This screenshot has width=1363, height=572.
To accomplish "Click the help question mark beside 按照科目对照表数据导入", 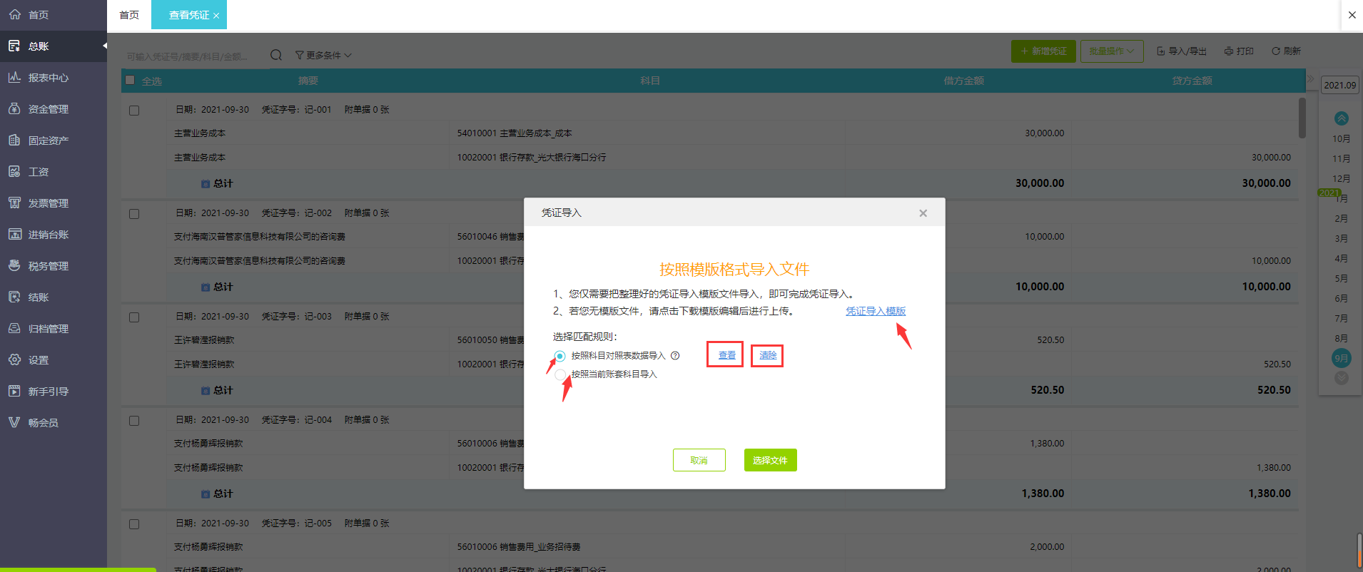I will click(675, 356).
